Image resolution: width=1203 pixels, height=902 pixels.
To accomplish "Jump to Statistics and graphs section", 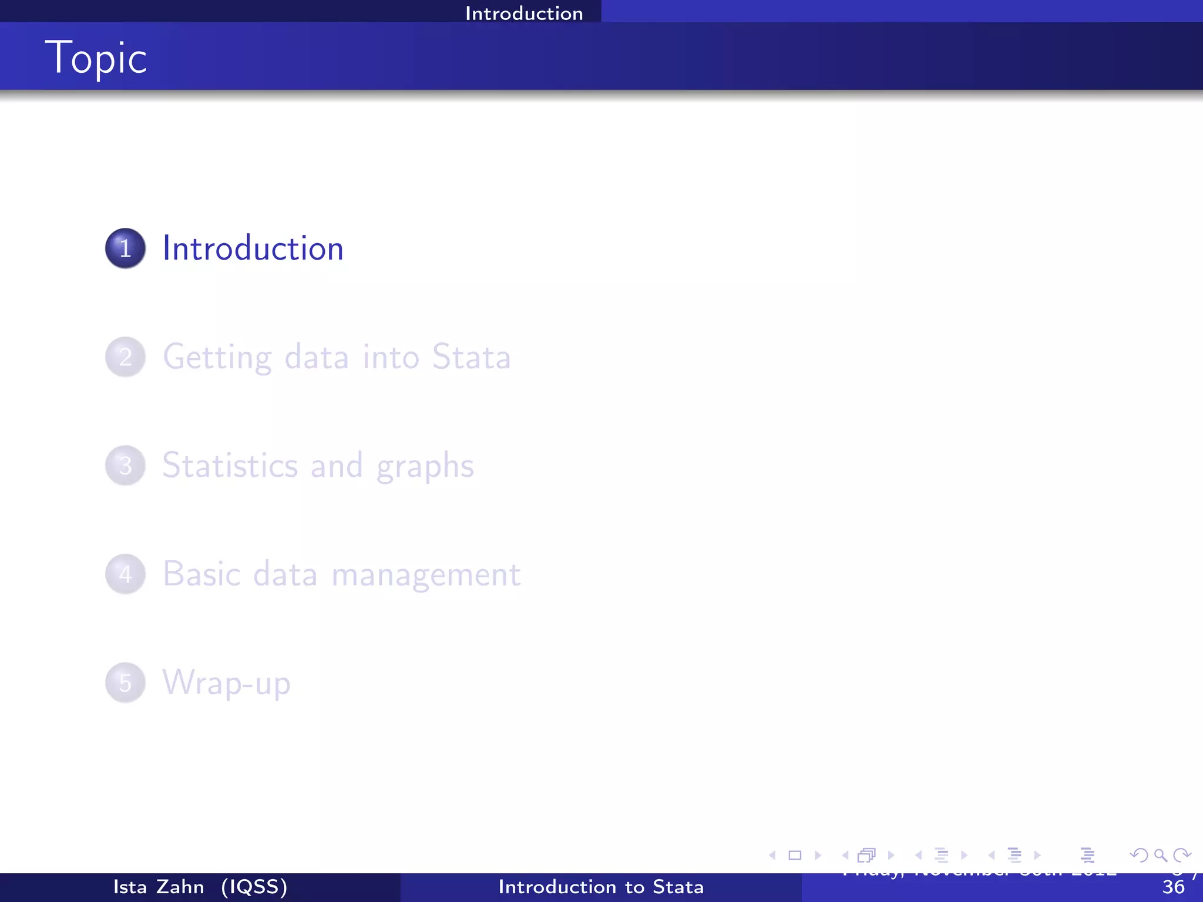I will pos(318,466).
